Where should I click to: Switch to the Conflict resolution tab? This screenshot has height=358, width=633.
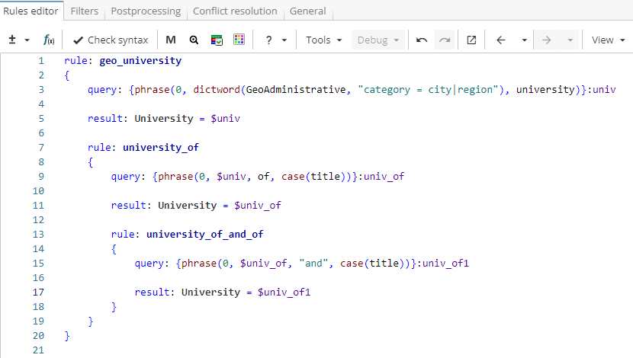[235, 11]
